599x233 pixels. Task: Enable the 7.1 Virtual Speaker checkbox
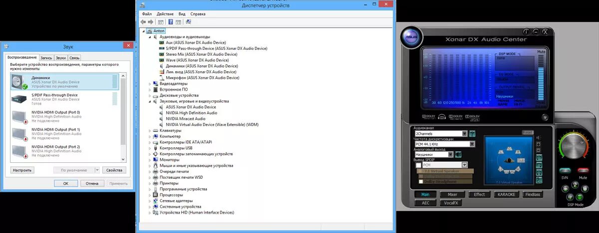(x=420, y=171)
